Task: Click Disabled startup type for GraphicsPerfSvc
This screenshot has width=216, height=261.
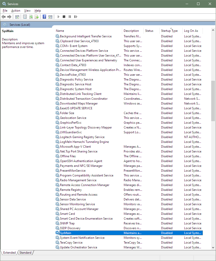Action: coord(167,122)
